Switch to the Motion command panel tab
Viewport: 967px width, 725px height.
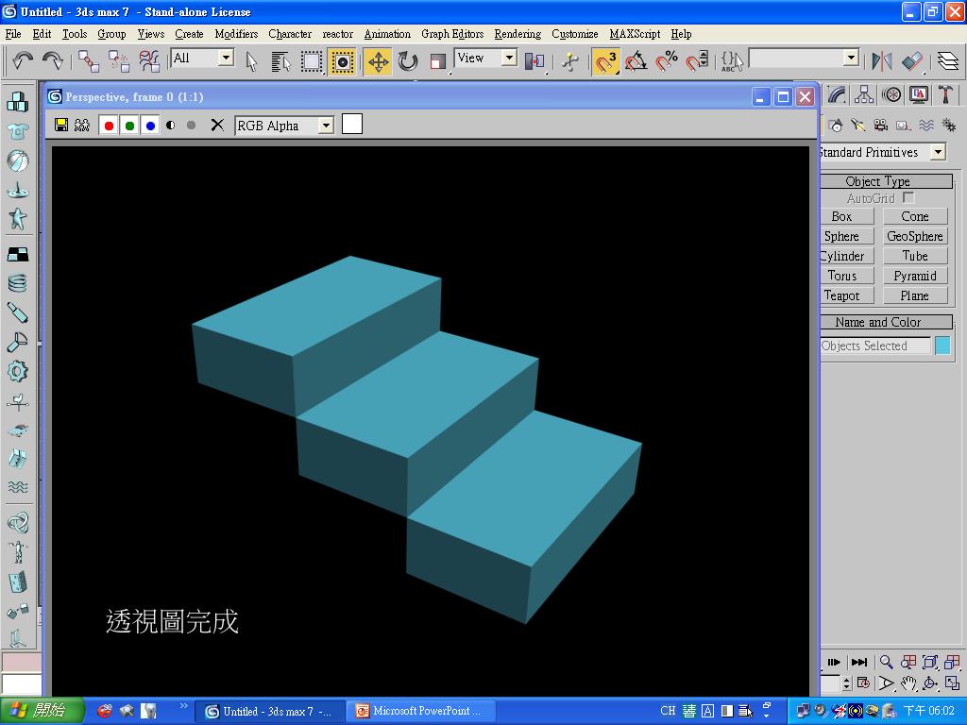(x=891, y=95)
